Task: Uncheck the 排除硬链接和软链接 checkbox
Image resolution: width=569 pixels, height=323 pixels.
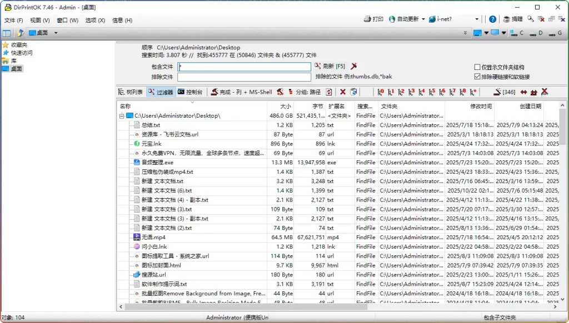Action: (477, 76)
